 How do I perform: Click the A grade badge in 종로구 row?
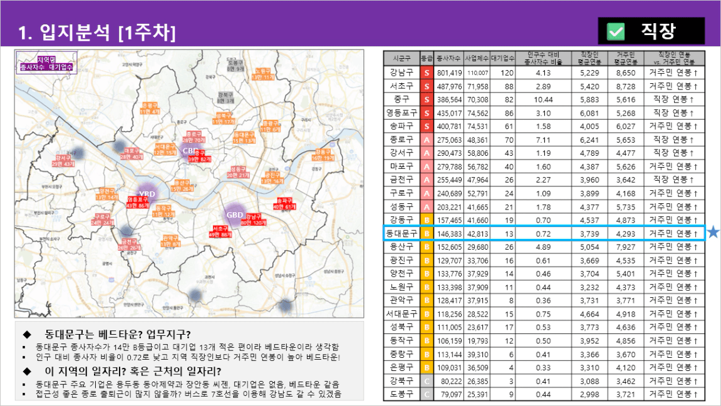426,140
